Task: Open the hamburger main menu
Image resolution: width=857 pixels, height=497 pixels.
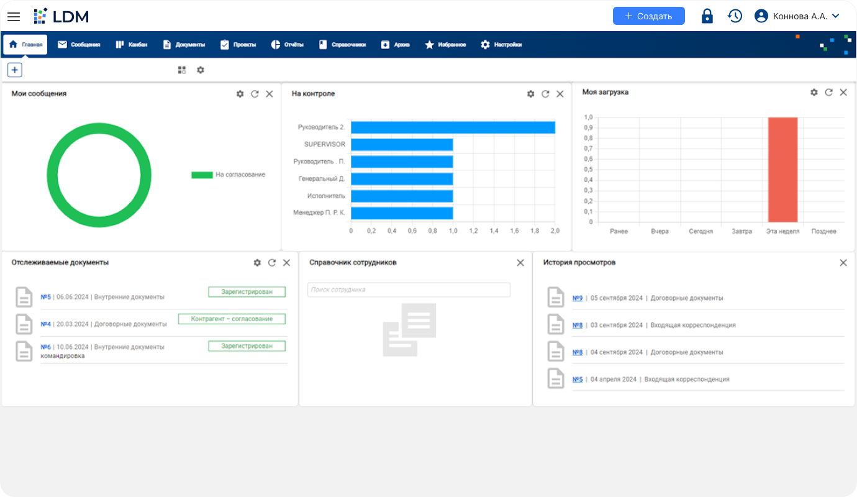Action: click(x=14, y=17)
